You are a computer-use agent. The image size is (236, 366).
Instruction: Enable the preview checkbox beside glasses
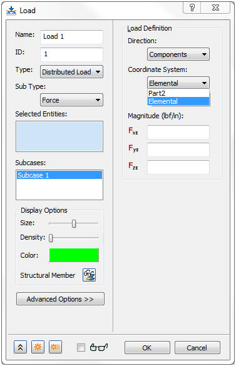pyautogui.click(x=81, y=348)
